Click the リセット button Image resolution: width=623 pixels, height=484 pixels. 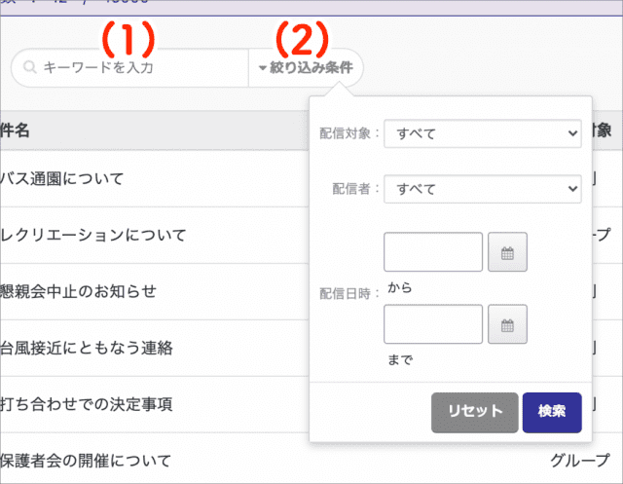[475, 413]
